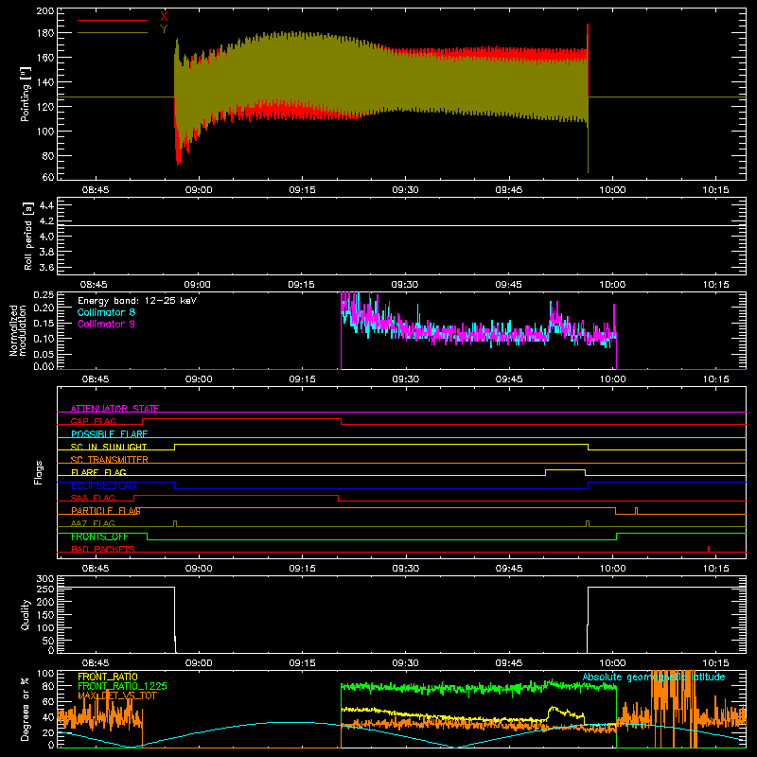Click the SAA_FLAG label

[x=93, y=498]
